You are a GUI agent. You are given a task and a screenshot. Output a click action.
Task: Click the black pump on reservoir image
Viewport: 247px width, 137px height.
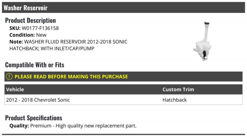[x=204, y=55]
